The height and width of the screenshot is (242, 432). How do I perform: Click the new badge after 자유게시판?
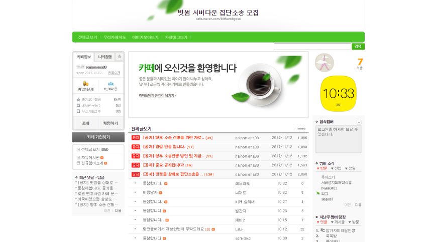102,158
